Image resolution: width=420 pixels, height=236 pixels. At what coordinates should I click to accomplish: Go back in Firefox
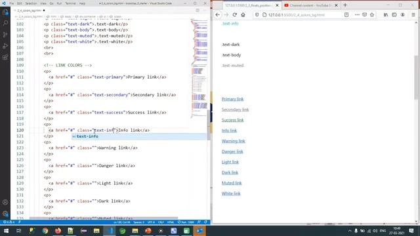tap(218, 14)
